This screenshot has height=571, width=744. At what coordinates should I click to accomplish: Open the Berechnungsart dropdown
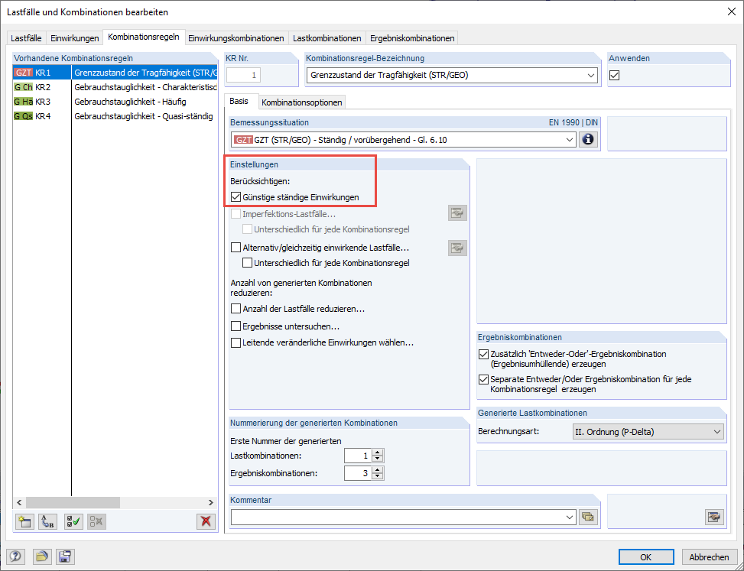click(x=716, y=432)
